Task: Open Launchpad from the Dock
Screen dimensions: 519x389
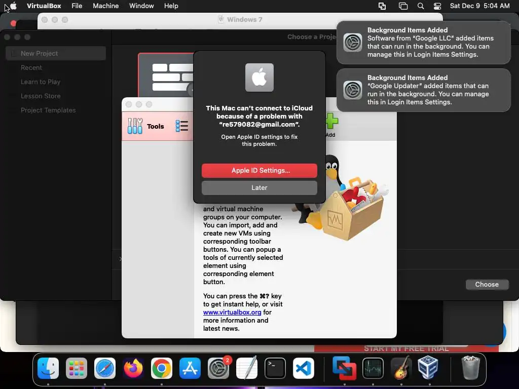Action: [x=77, y=368]
